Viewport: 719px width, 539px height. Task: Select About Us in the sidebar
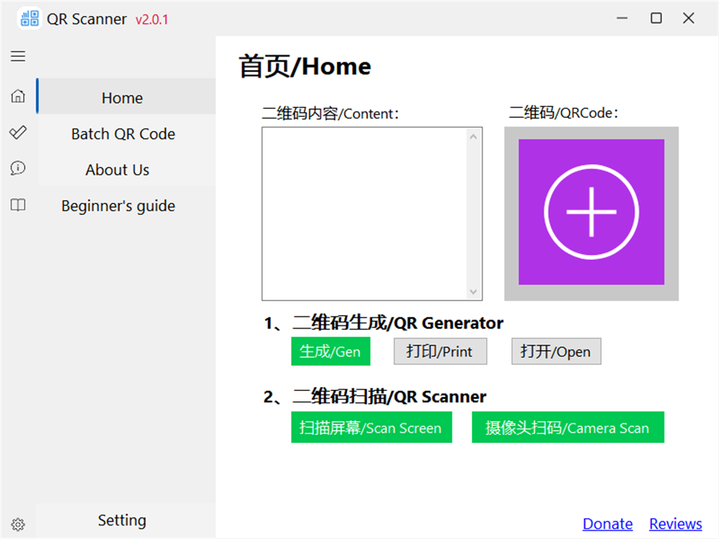tap(117, 169)
